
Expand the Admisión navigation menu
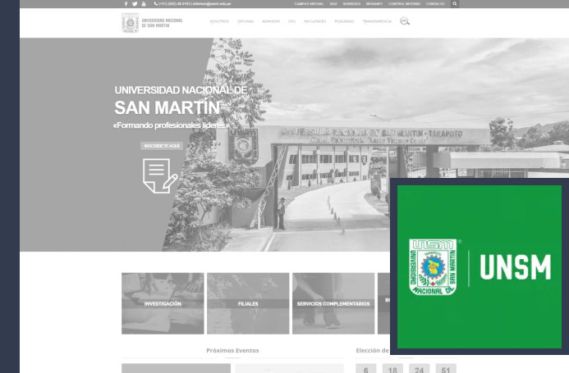point(270,21)
